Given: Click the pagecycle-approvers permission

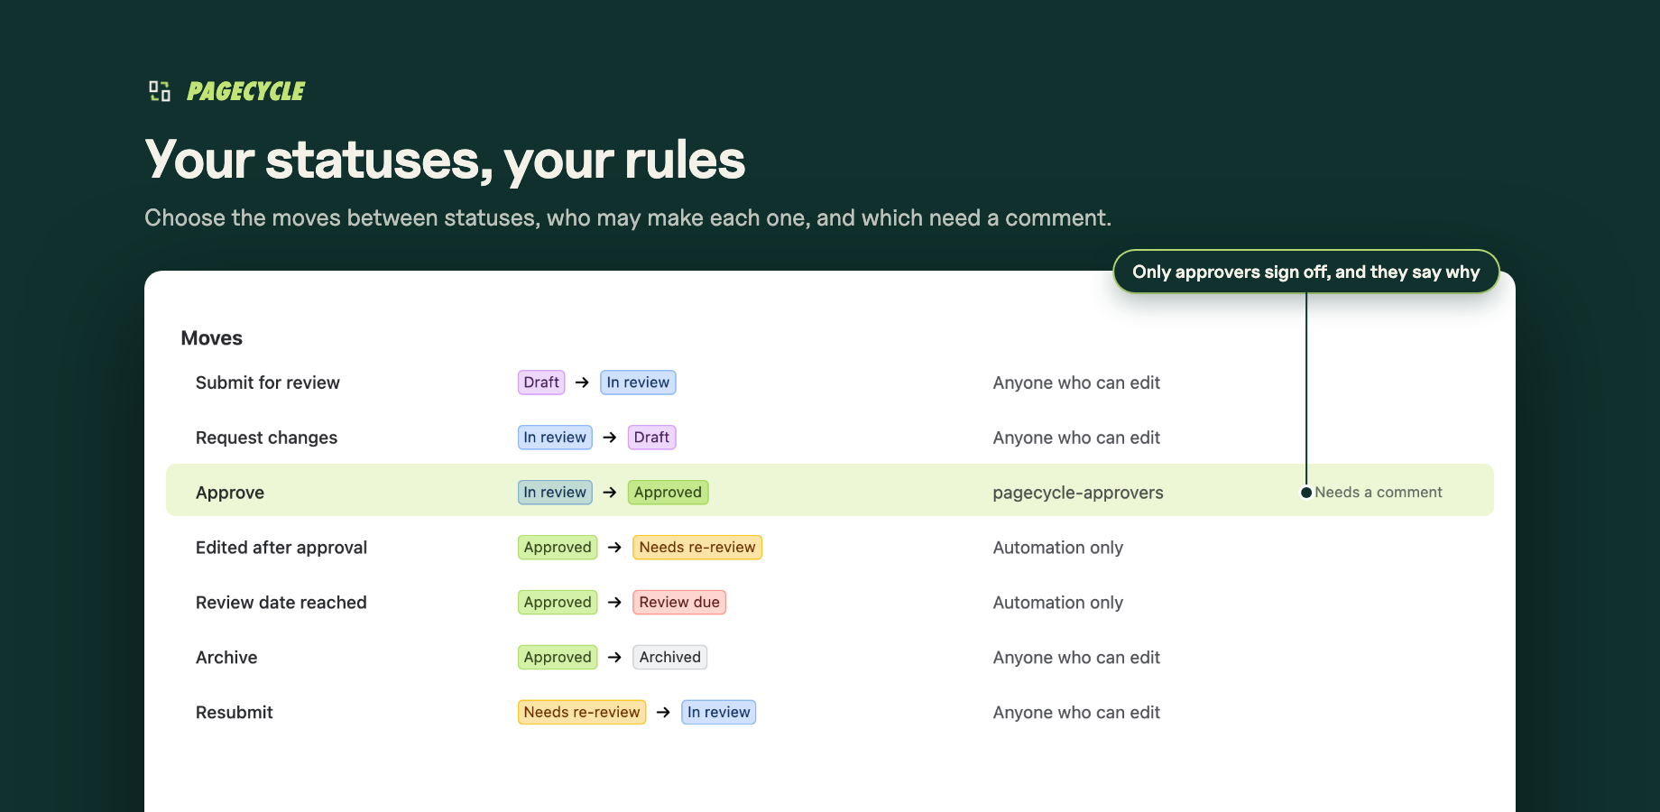Looking at the screenshot, I should 1078,493.
